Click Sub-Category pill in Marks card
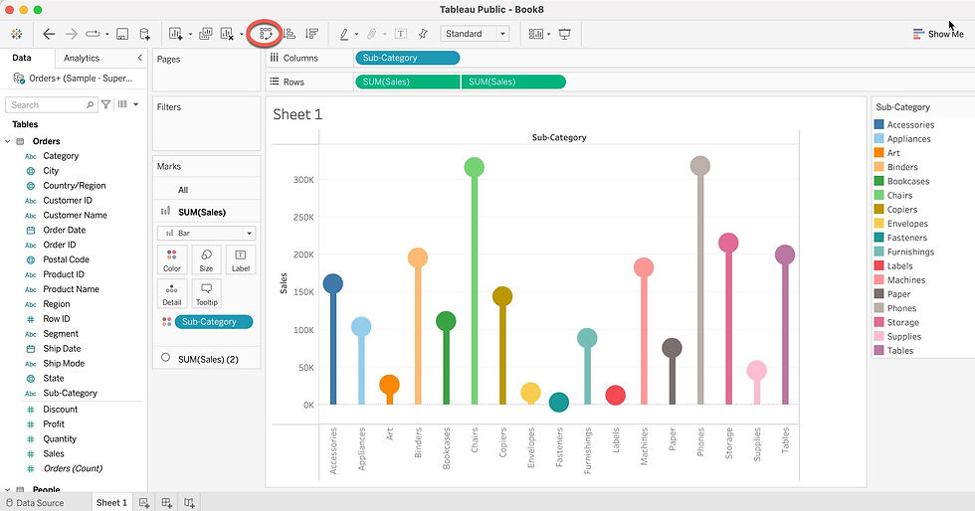Viewport: 975px width, 511px height. [214, 322]
